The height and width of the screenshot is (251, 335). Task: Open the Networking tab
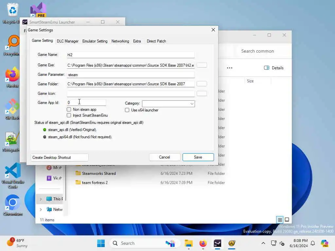pyautogui.click(x=120, y=41)
